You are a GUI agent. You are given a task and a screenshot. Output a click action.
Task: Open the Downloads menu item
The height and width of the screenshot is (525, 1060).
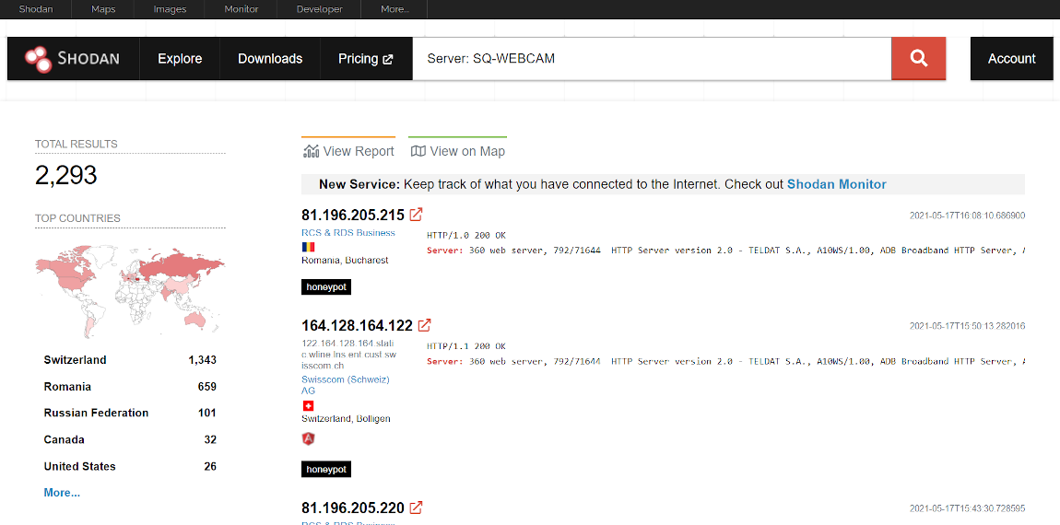pos(270,59)
